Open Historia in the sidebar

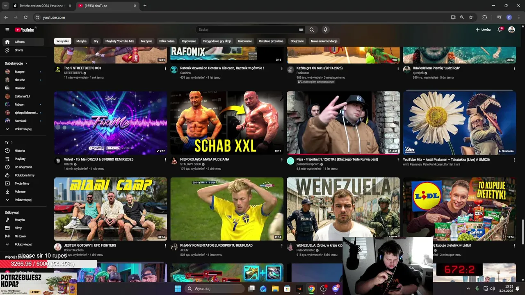point(23,150)
